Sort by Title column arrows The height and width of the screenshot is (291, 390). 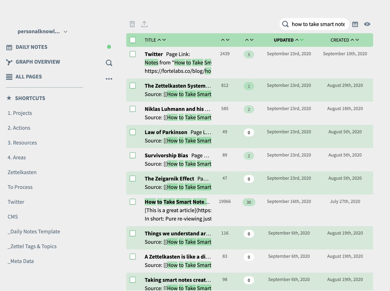coord(162,40)
